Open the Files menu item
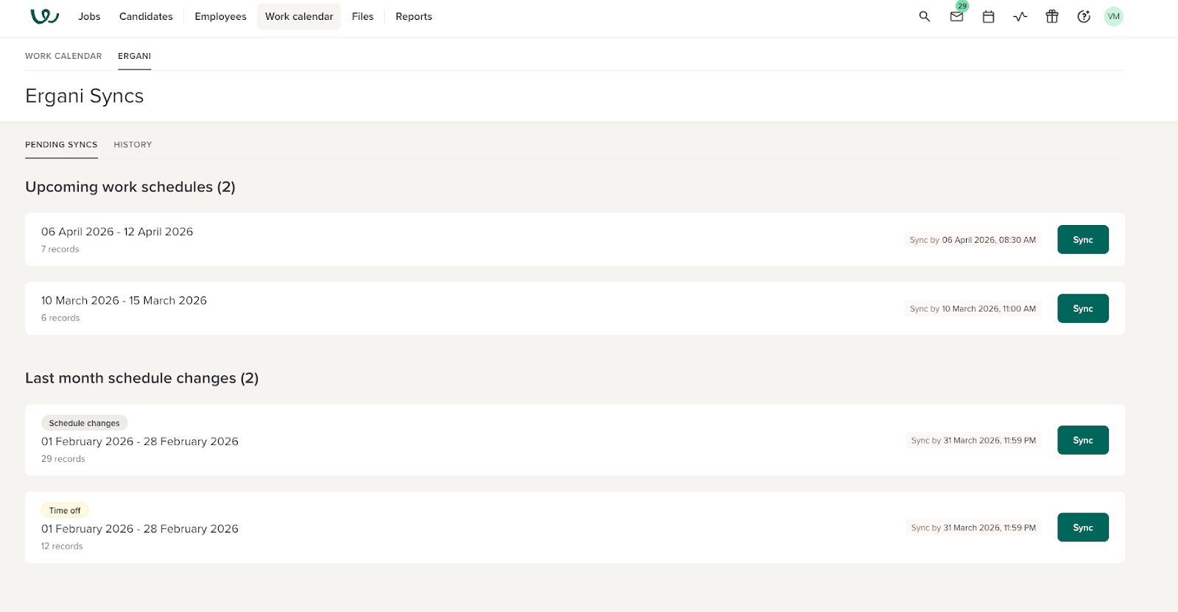 (x=362, y=16)
